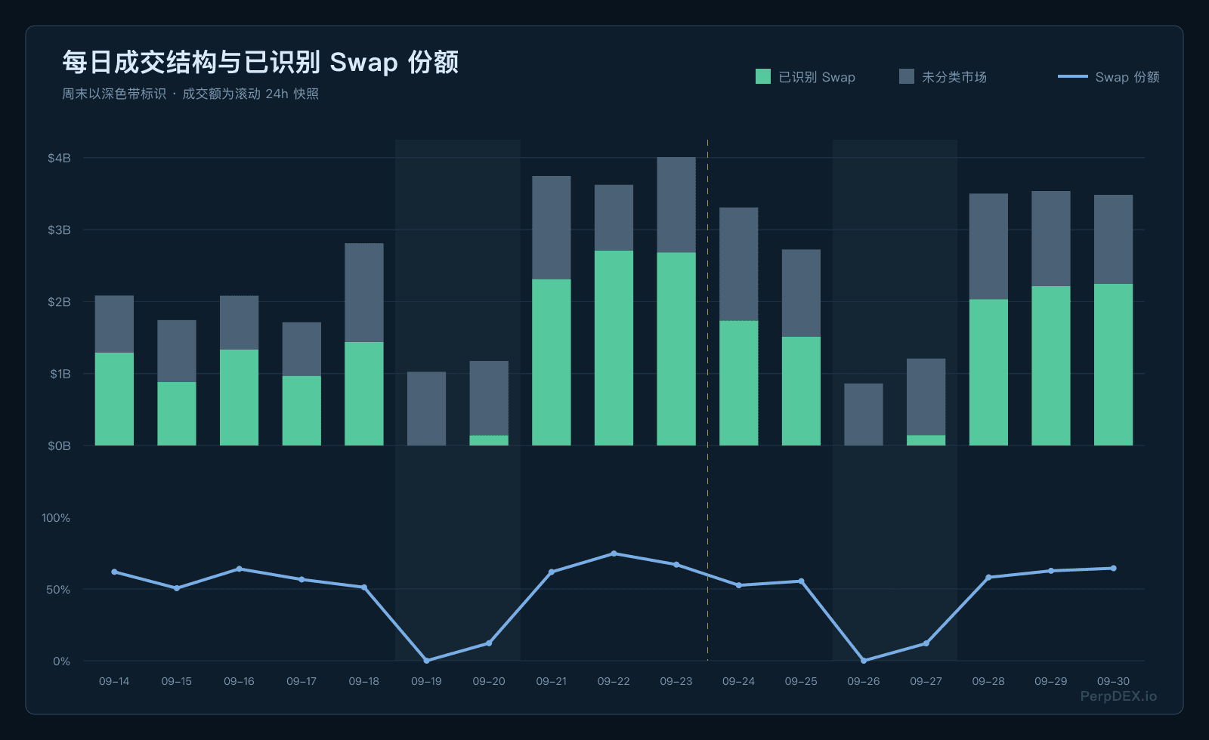
Task: Click the green bar segment for 09-24
Action: (x=739, y=383)
